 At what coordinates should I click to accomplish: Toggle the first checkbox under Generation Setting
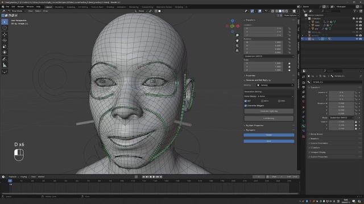(246, 101)
